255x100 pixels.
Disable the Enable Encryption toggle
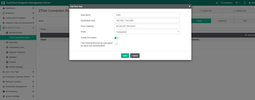[116, 38]
